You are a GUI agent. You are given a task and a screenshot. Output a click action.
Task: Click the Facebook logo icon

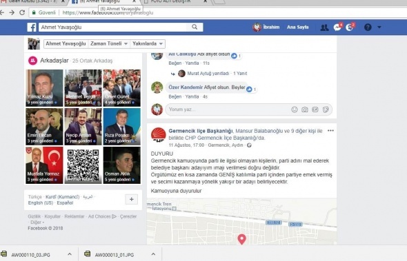[x=32, y=28]
